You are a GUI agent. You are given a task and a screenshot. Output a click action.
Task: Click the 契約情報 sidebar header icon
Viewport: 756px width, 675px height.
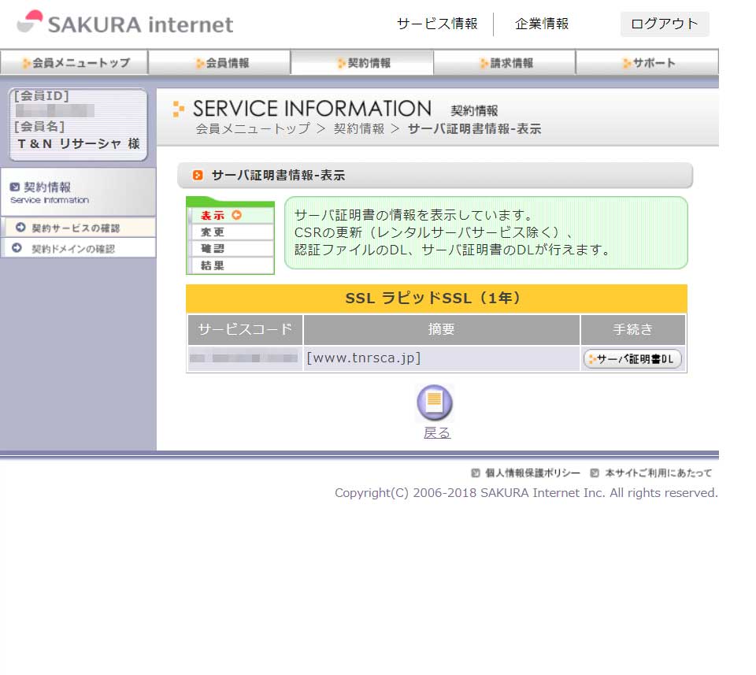coord(15,187)
